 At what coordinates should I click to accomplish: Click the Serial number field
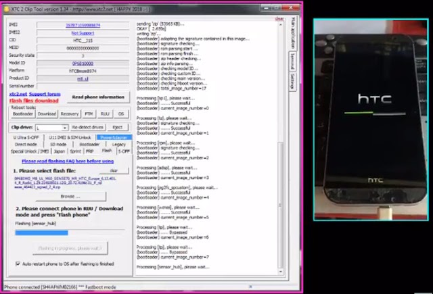coord(83,86)
